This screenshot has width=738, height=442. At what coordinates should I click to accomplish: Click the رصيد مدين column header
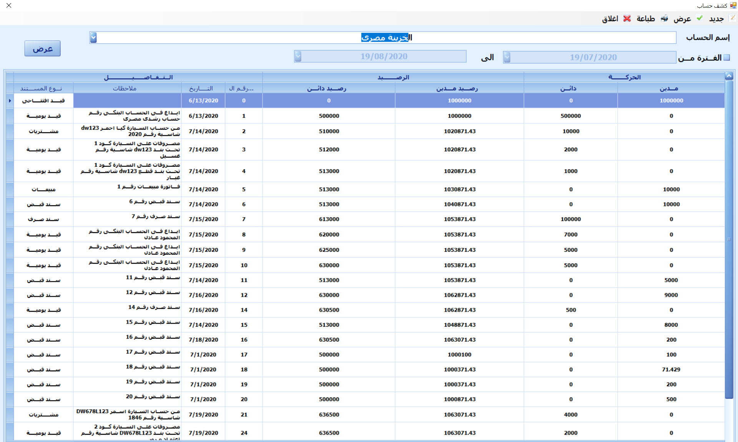tap(459, 88)
